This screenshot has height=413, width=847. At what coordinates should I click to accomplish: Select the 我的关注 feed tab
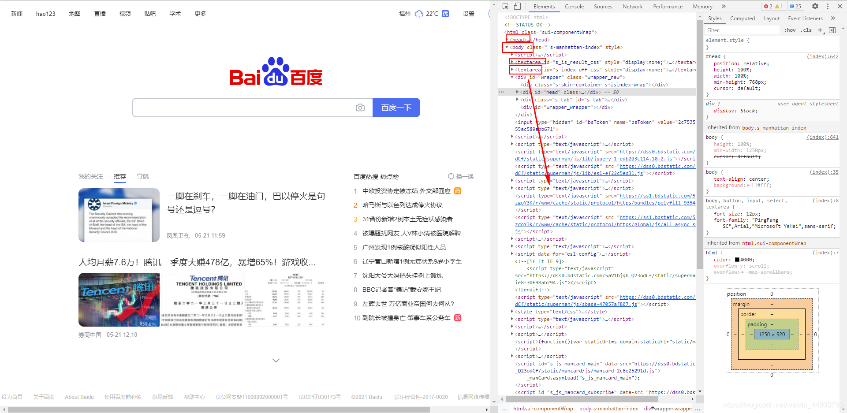pos(91,176)
